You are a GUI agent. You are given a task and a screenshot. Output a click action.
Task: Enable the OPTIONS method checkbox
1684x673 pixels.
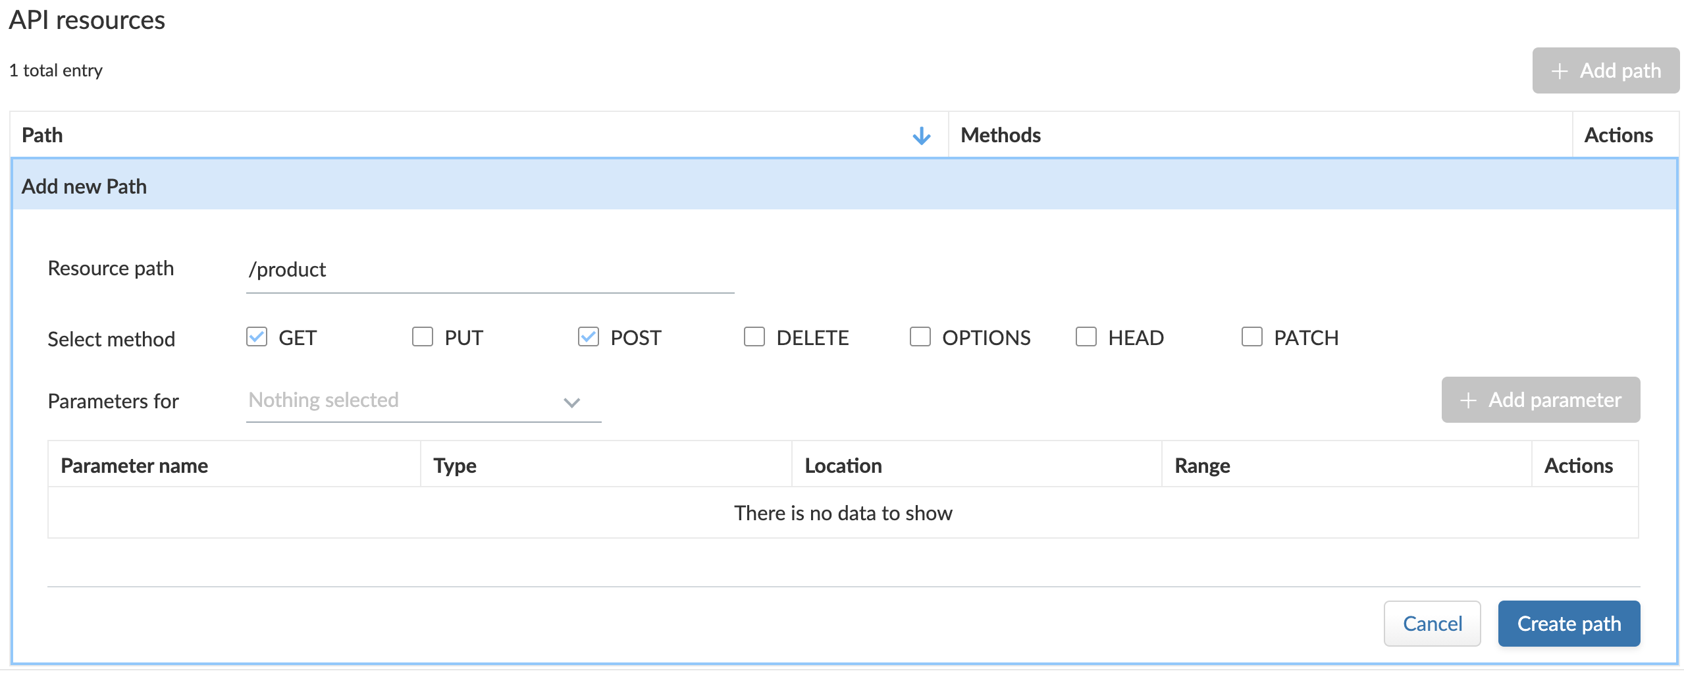[920, 336]
